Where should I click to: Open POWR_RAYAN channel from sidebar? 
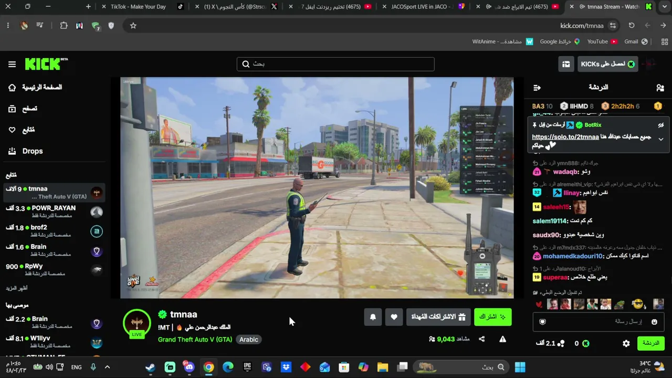(x=55, y=212)
